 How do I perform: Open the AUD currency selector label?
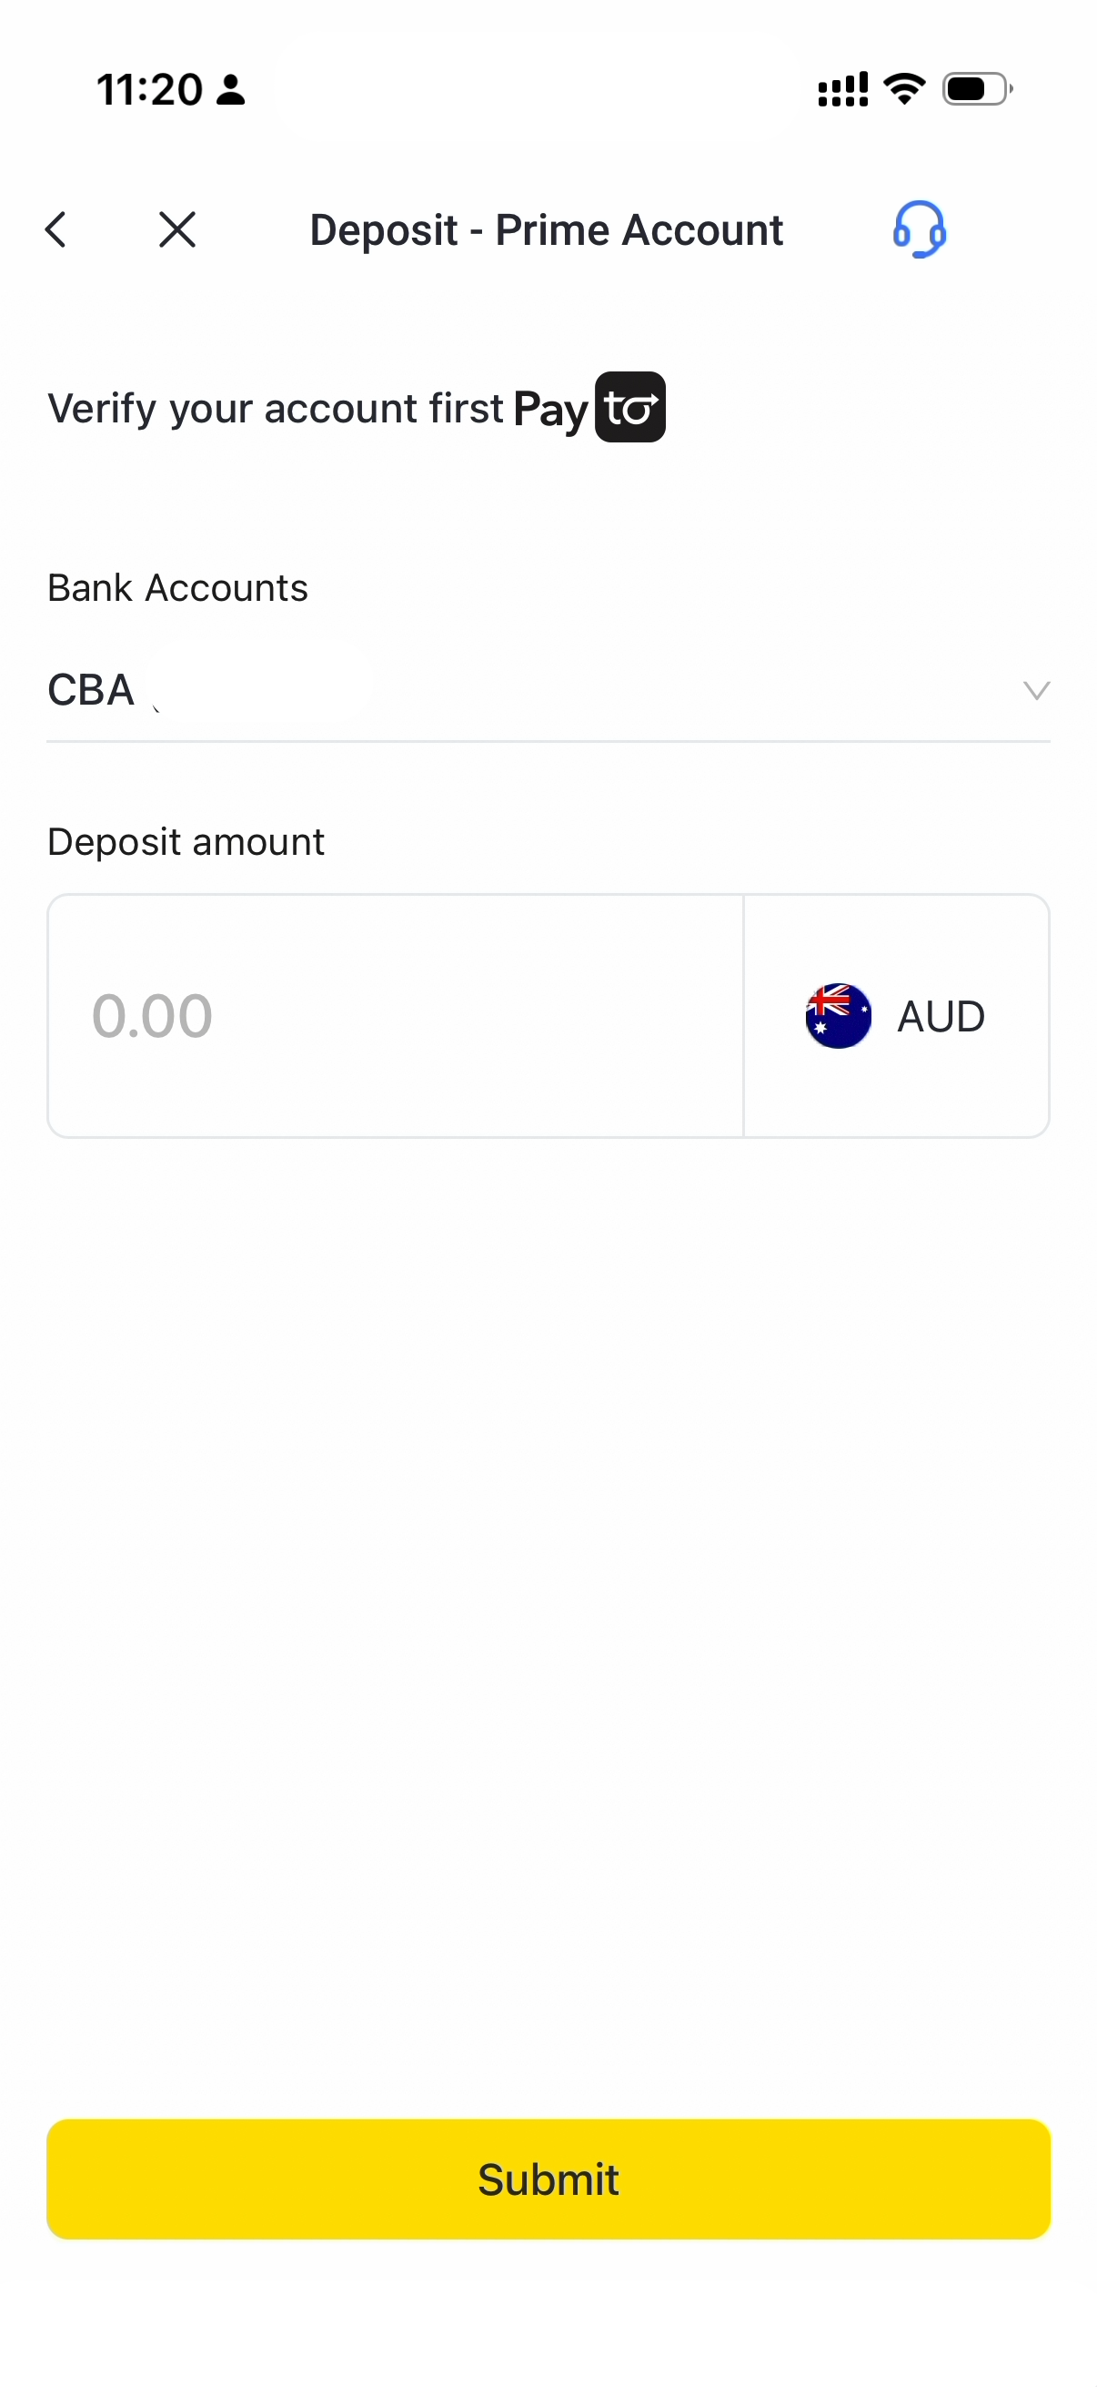point(941,1017)
